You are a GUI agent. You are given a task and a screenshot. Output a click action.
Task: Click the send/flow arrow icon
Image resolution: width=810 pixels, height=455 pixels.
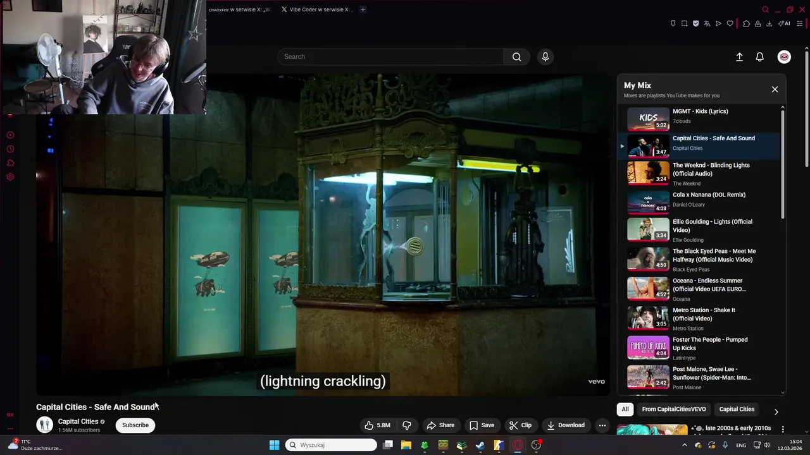pyautogui.click(x=718, y=23)
